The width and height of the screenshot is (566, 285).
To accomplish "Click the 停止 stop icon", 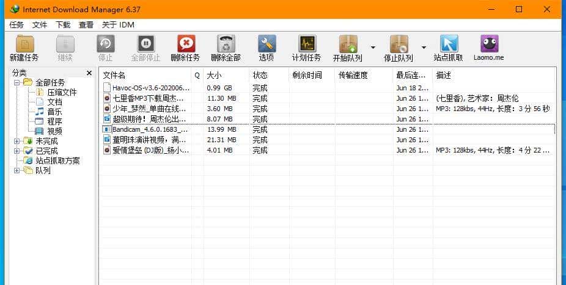I will pyautogui.click(x=106, y=44).
